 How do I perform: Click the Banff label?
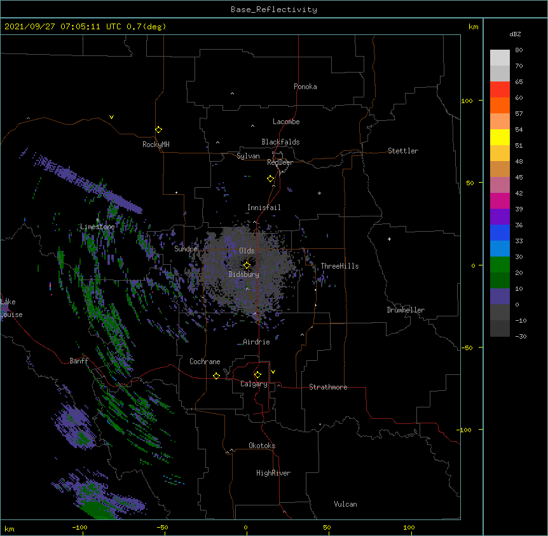click(x=79, y=361)
